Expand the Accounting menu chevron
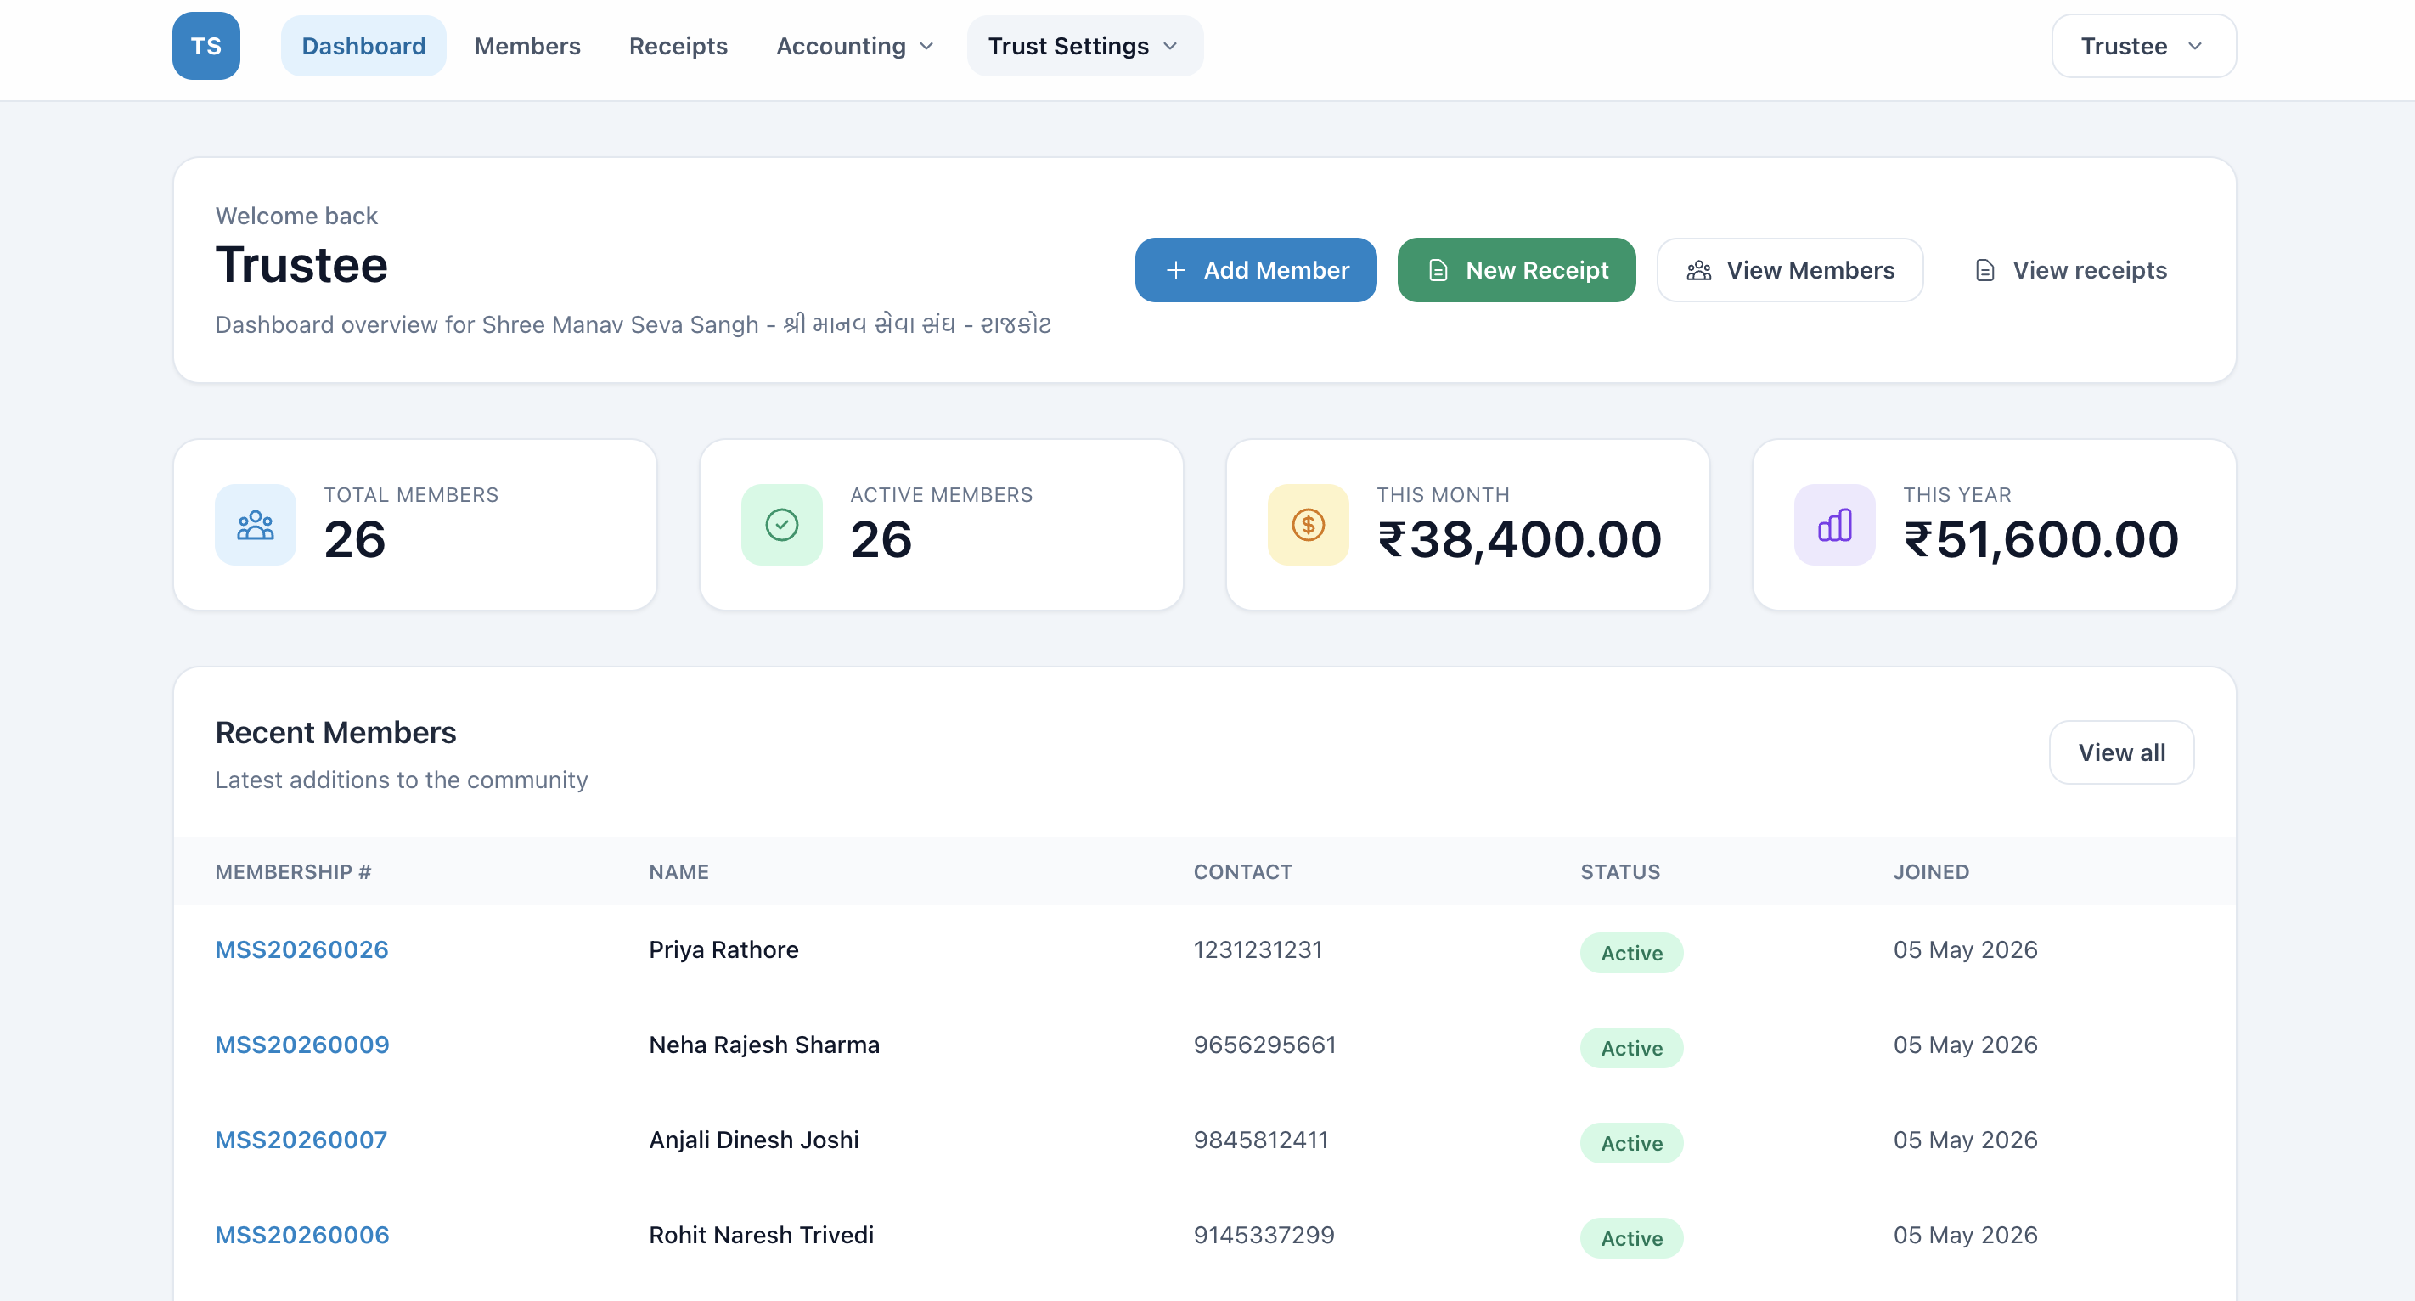Image resolution: width=2415 pixels, height=1301 pixels. pos(926,46)
